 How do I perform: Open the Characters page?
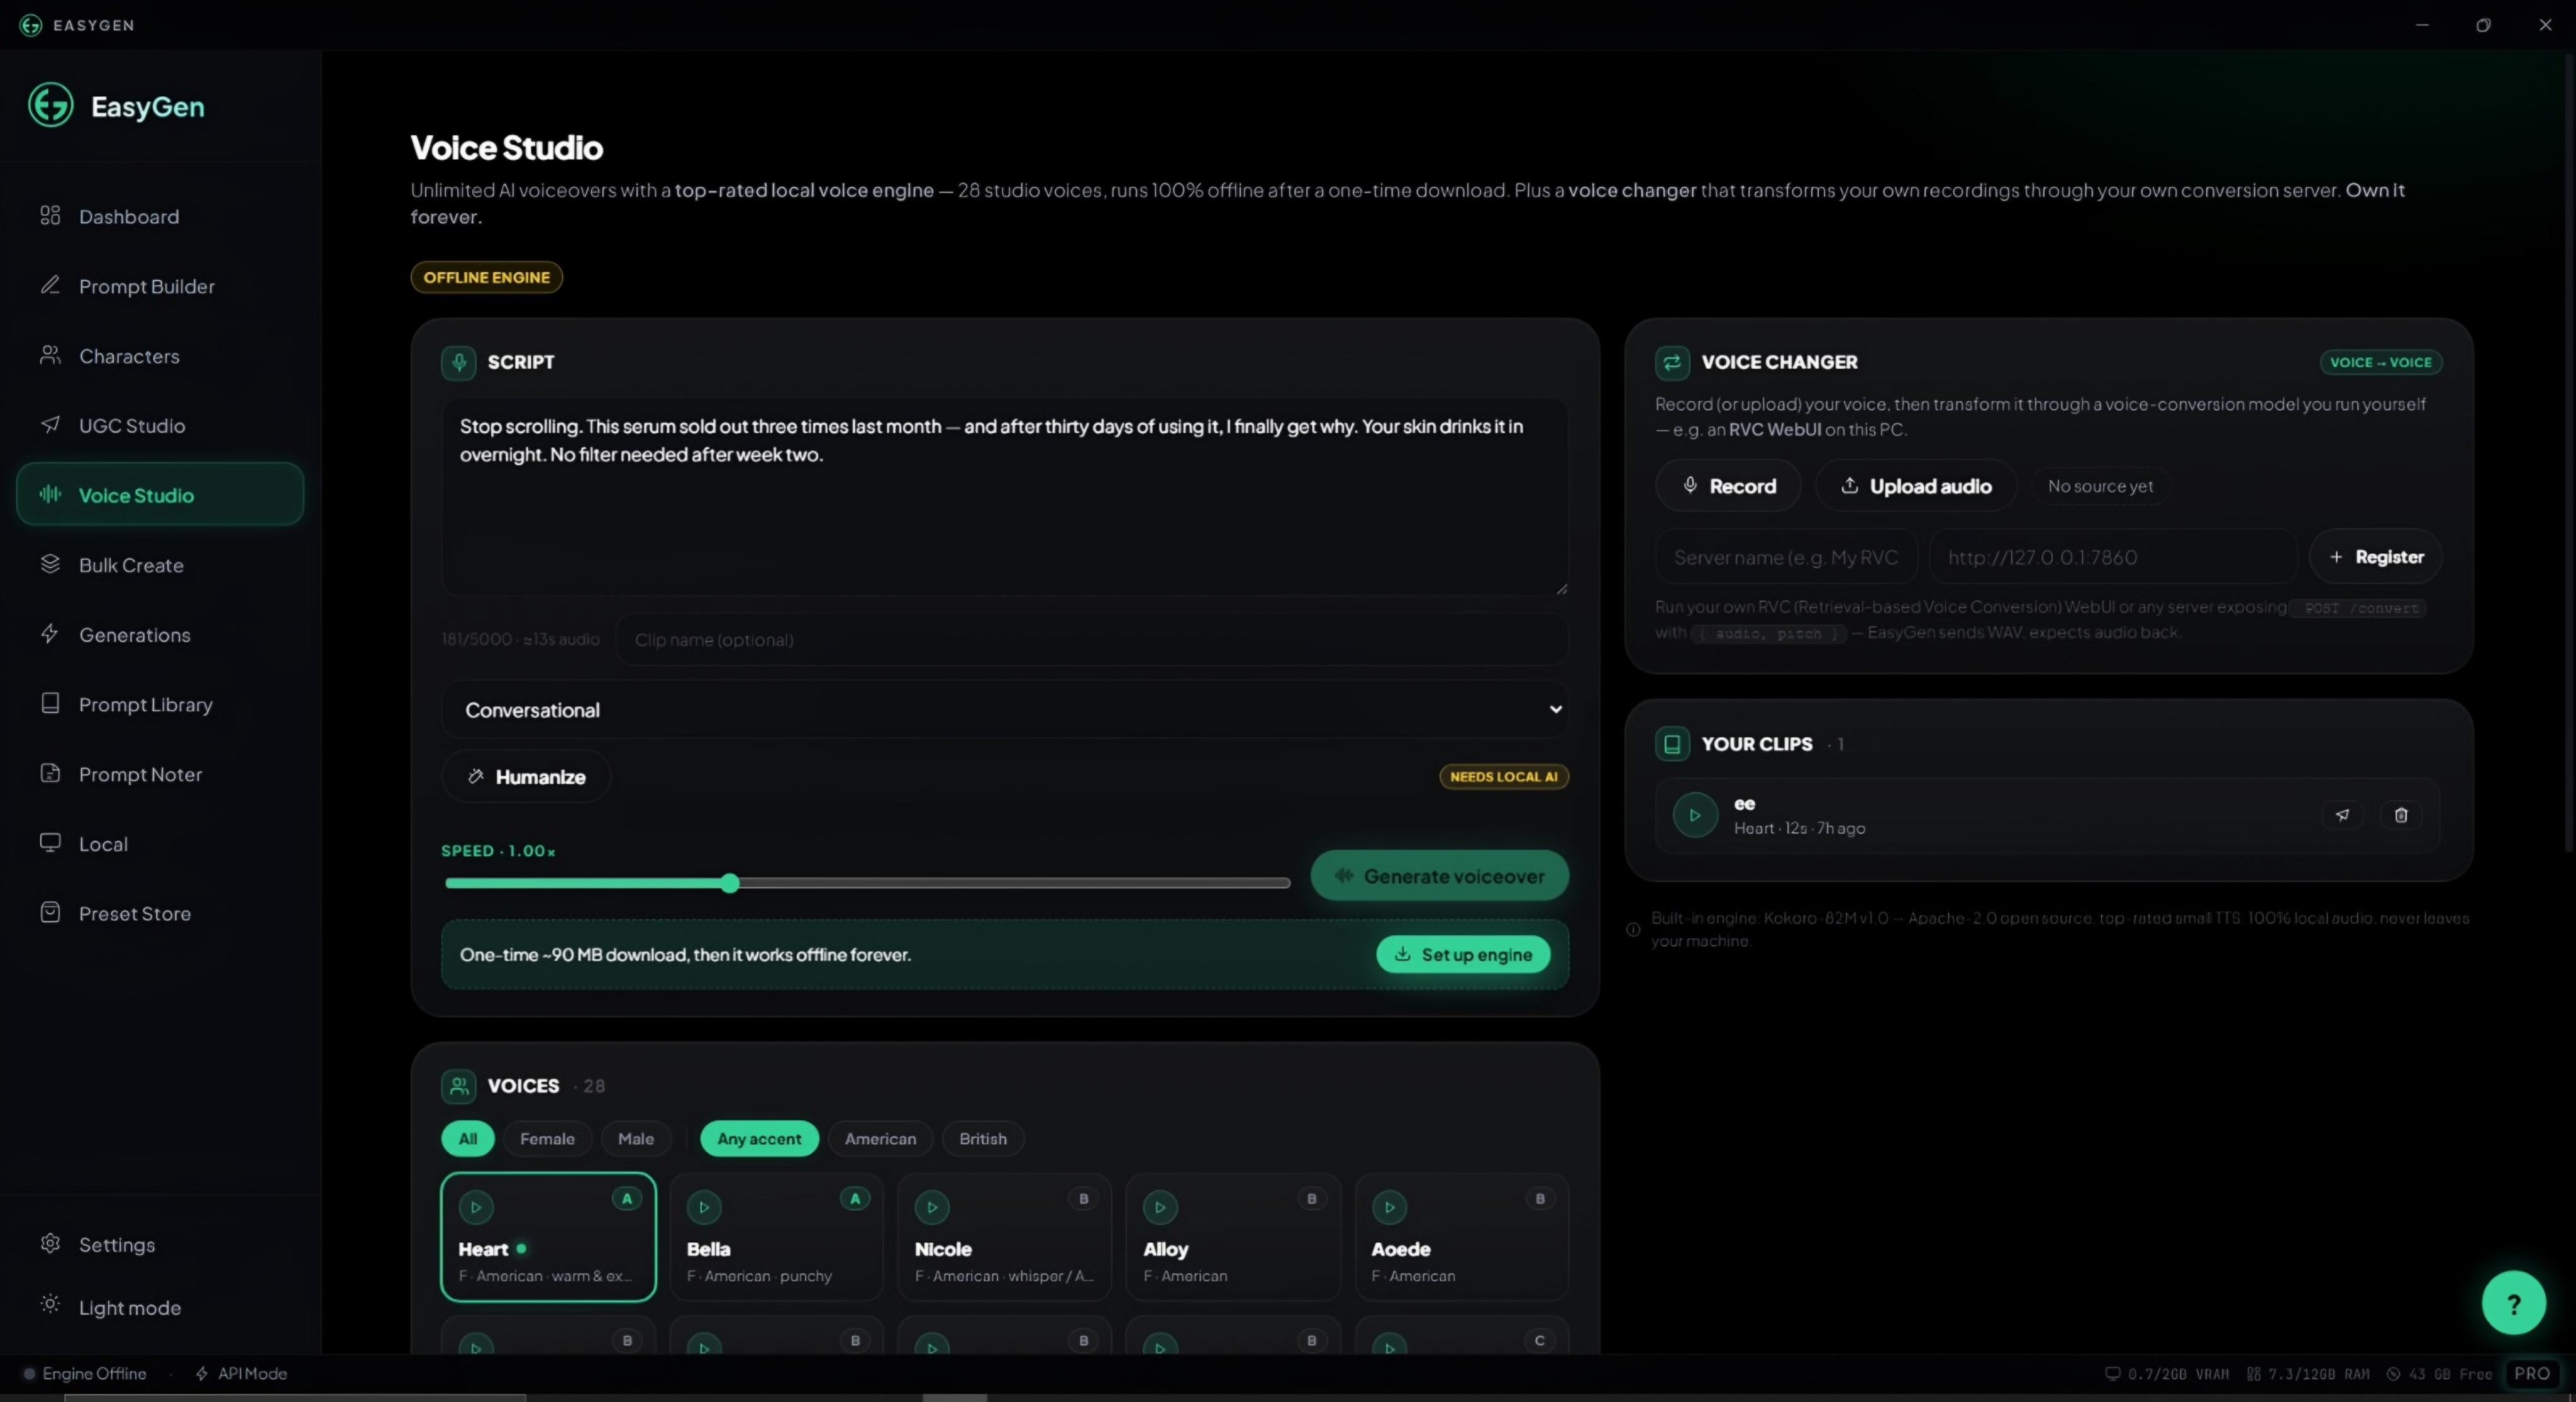(x=160, y=356)
